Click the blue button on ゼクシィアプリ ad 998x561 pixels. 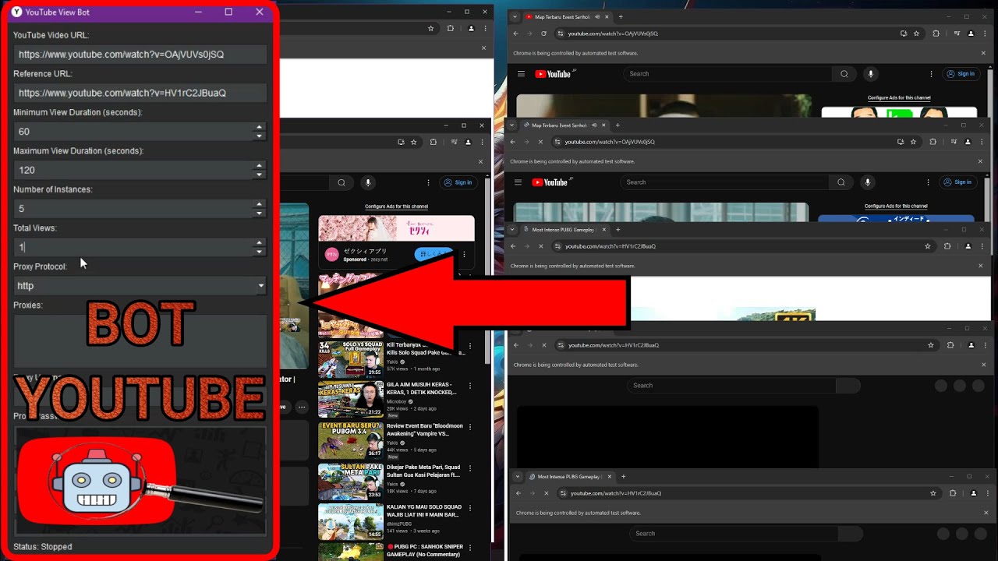tap(434, 254)
